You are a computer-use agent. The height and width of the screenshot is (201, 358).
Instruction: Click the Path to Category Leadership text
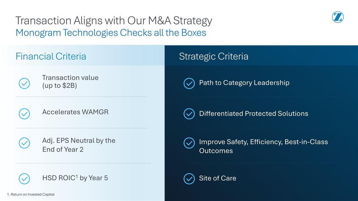tap(244, 82)
